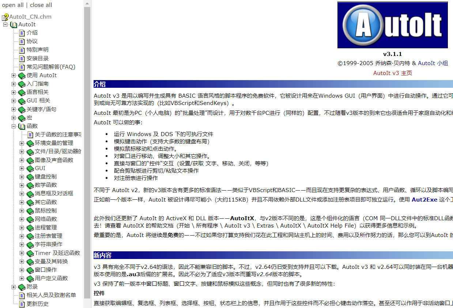Screen dimensions: 453x308
Task: Click the scrollbar up arrow in the sidebar
Action: [87, 3]
